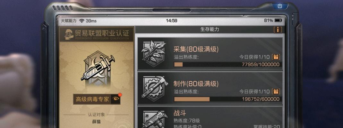The height and width of the screenshot is (128, 343).
Task: Click the 采集 overflow proficiency progress bar
Action: [227, 65]
